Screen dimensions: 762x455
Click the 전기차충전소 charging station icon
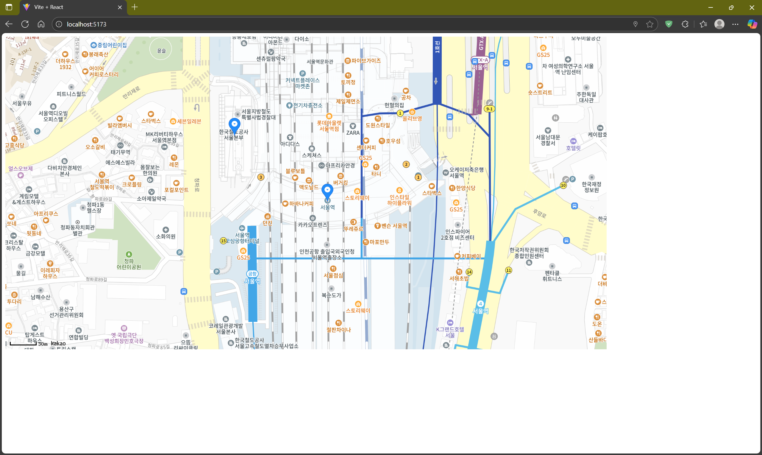(x=289, y=105)
